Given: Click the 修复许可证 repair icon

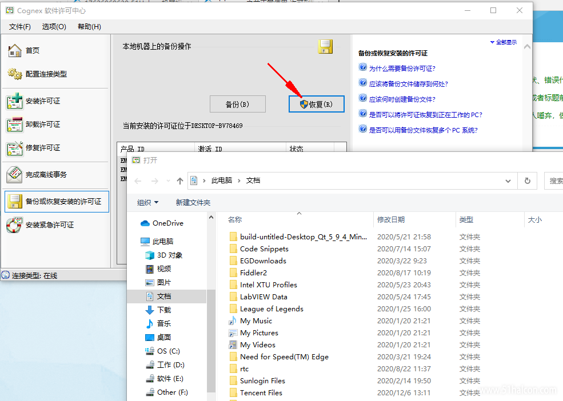Looking at the screenshot, I should (15, 148).
